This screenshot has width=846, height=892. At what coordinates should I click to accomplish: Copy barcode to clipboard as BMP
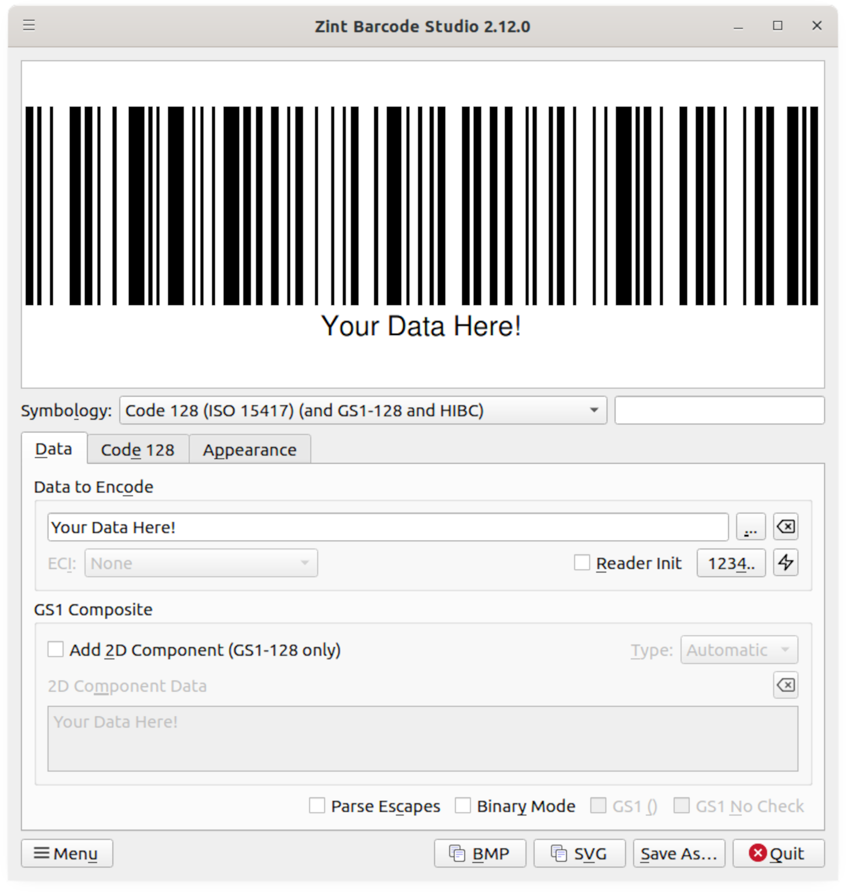pyautogui.click(x=480, y=853)
